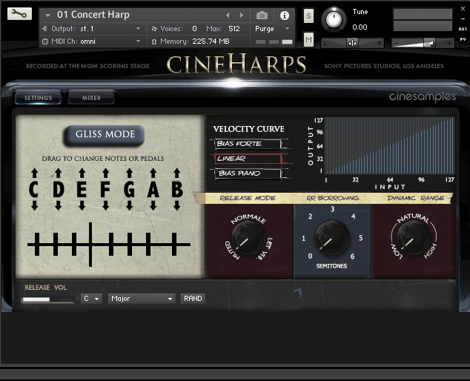Open instrument options with the wrench icon
This screenshot has width=470, height=381.
tap(19, 14)
